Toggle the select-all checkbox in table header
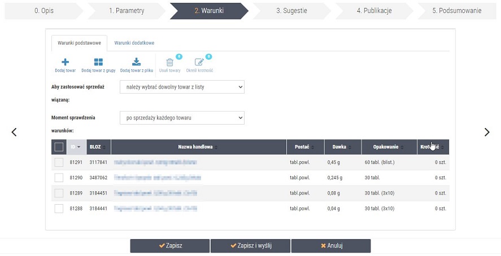The width and height of the screenshot is (501, 256). click(x=59, y=147)
